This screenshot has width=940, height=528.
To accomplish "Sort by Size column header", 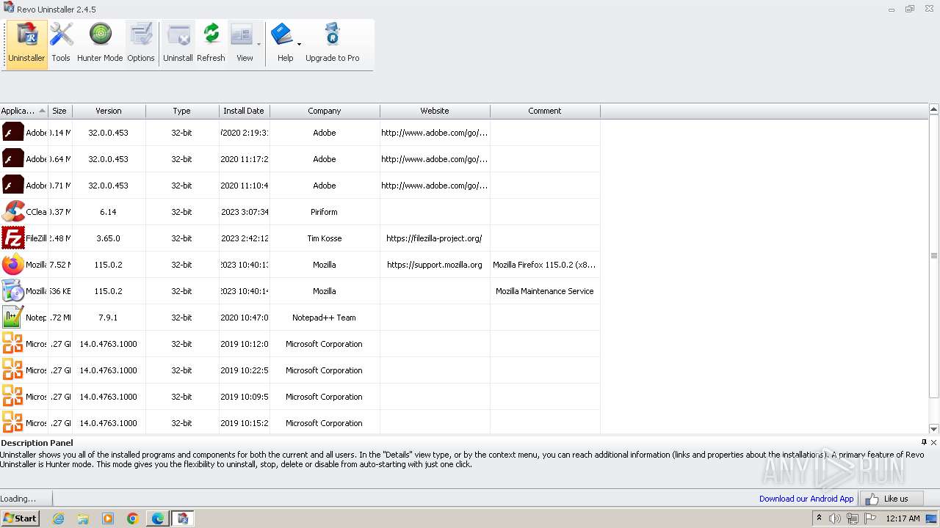I will point(59,111).
